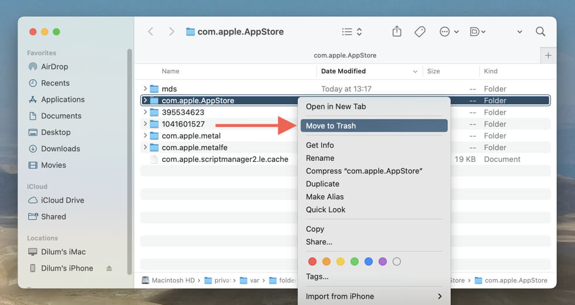The width and height of the screenshot is (575, 305).
Task: Select the 395534623 folder name
Action: (x=183, y=112)
